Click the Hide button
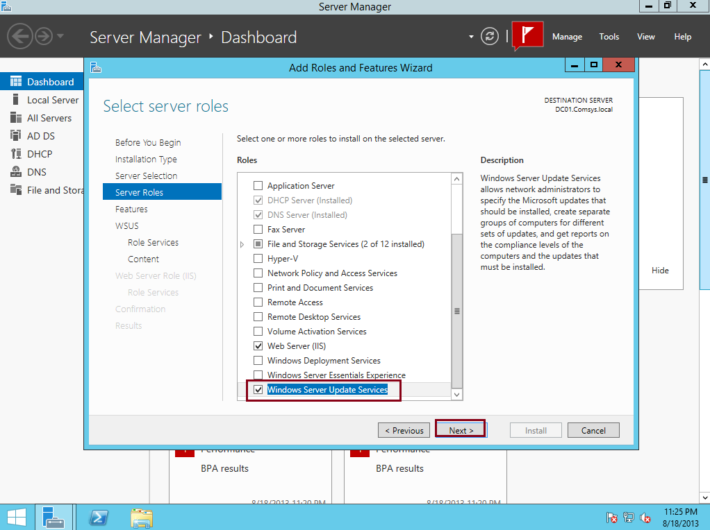 point(659,270)
